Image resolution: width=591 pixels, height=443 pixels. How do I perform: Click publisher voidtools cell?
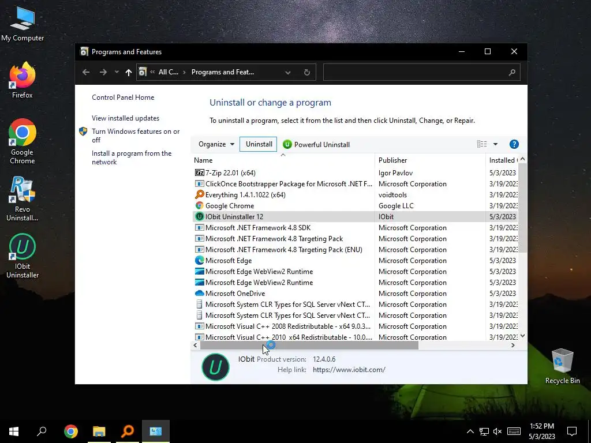pos(392,195)
